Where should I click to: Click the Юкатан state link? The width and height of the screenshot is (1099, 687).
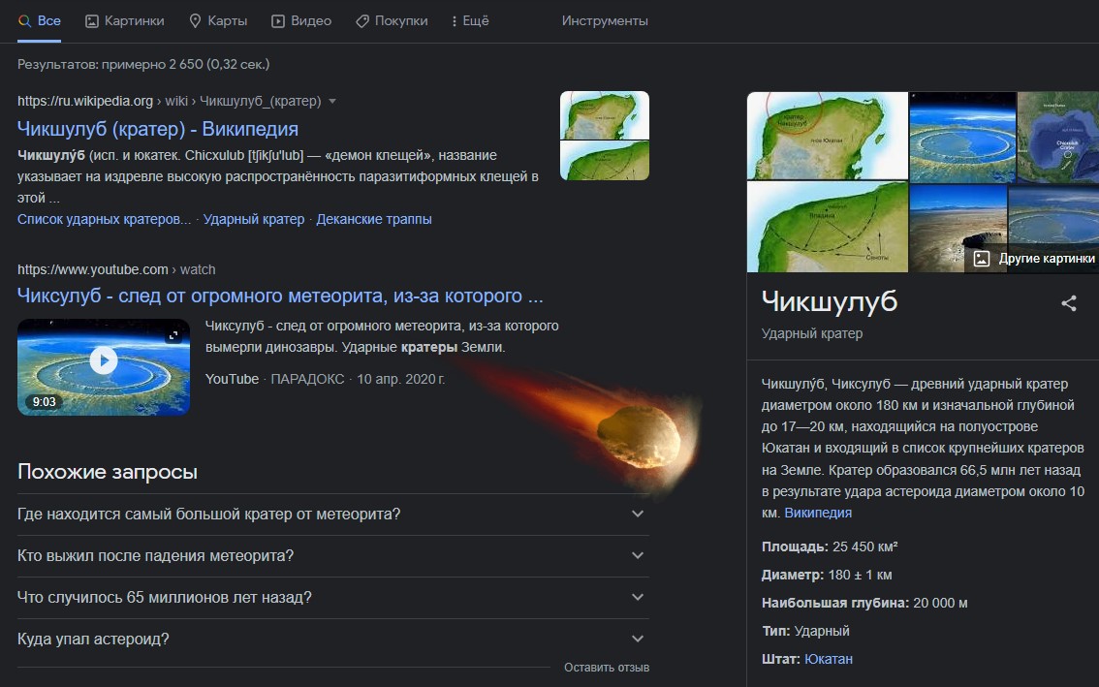(x=829, y=659)
